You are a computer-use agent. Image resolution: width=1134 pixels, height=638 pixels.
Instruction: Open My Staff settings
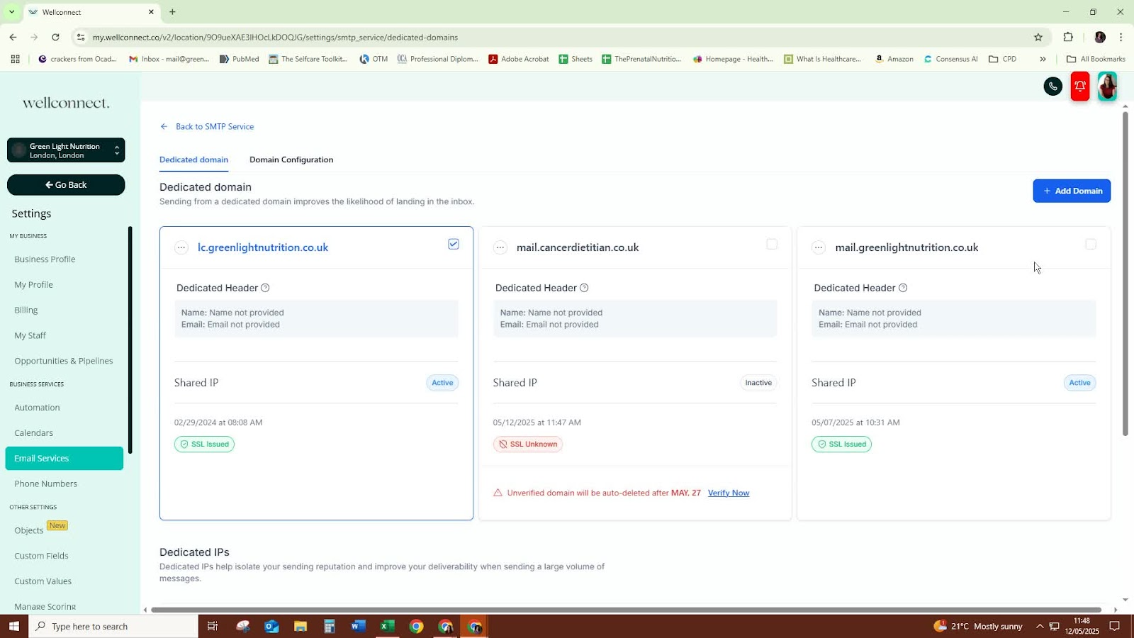tap(30, 336)
